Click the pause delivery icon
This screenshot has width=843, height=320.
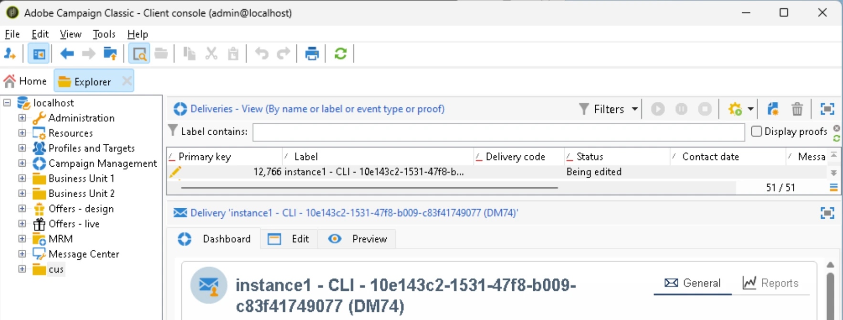681,109
